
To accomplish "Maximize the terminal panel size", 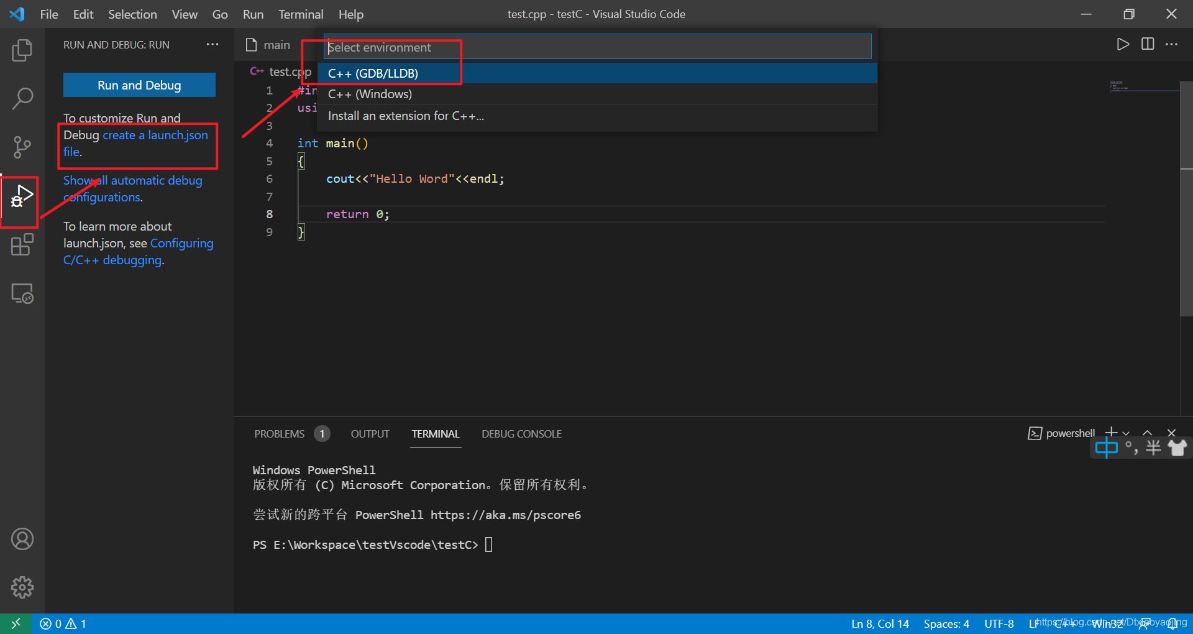I will click(x=1148, y=433).
